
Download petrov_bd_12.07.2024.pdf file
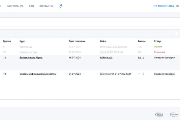pos(114,46)
